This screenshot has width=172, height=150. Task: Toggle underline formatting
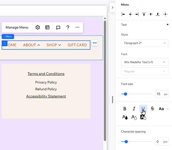(143, 109)
